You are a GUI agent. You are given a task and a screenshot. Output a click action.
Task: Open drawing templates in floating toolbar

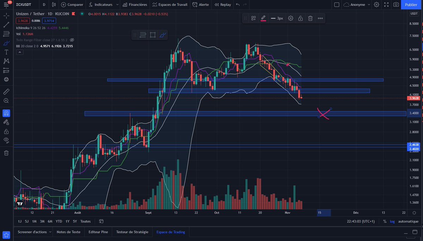click(253, 18)
